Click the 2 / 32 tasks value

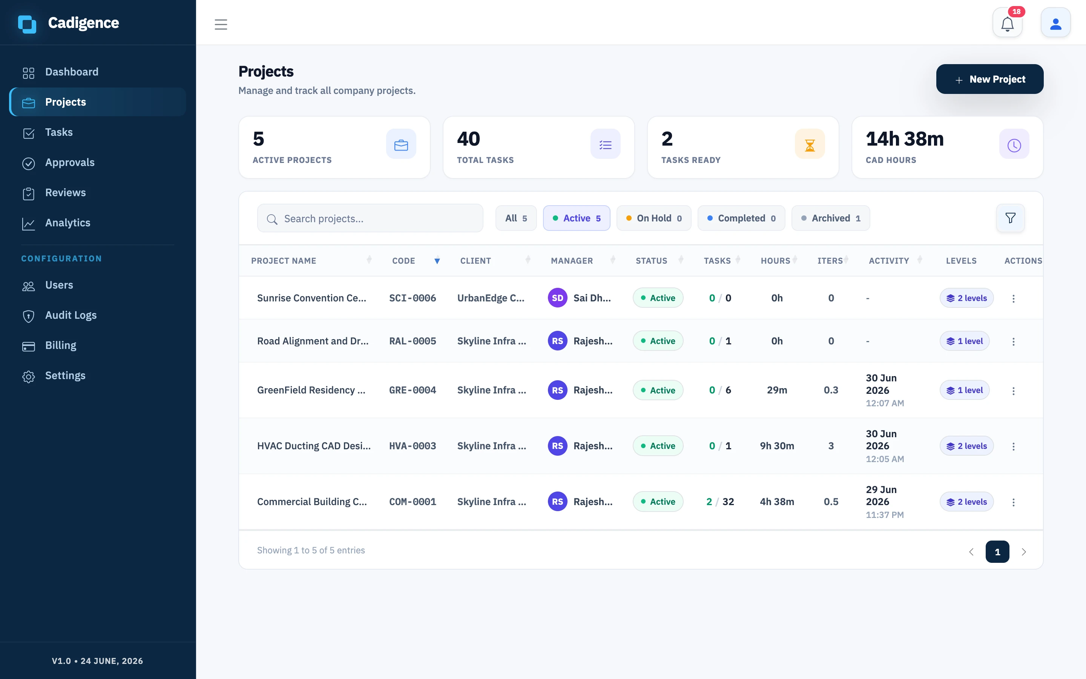720,502
